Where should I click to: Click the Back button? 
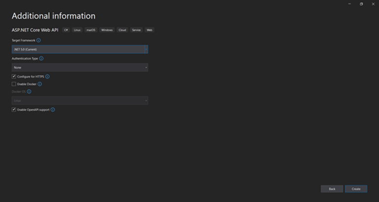(x=332, y=189)
